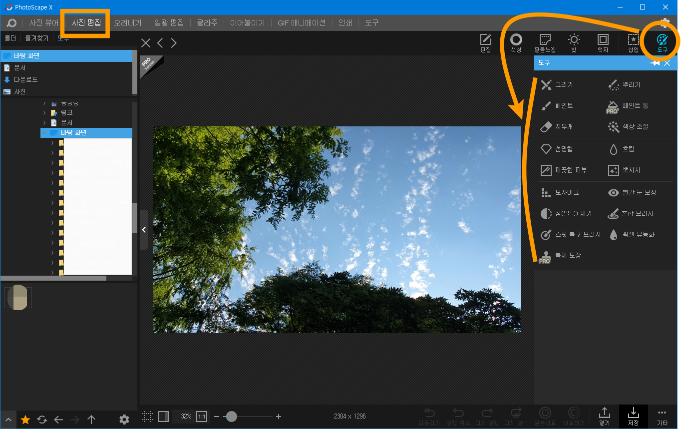The height and width of the screenshot is (429, 681).
Task: Click the zoom slider handle
Action: coord(231,417)
